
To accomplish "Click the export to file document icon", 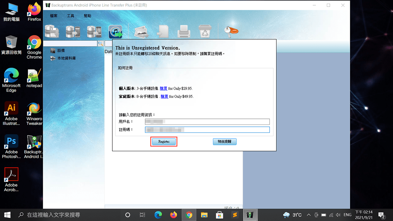I will click(x=162, y=32).
